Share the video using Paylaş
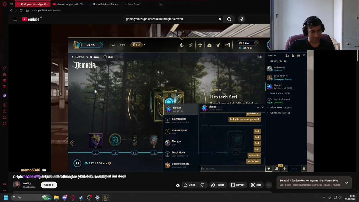The image size is (359, 202). [x=218, y=185]
